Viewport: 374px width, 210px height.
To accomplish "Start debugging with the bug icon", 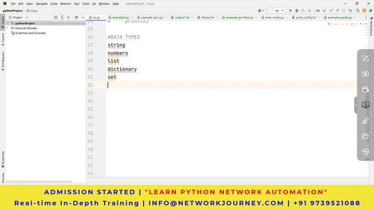I will pos(297,10).
